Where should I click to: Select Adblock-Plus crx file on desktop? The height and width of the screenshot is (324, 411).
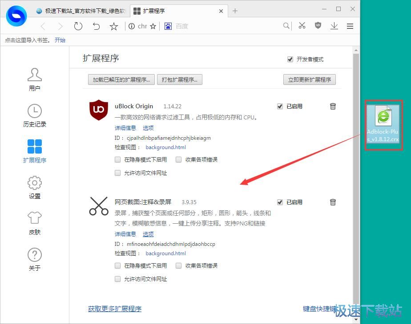[x=383, y=124]
